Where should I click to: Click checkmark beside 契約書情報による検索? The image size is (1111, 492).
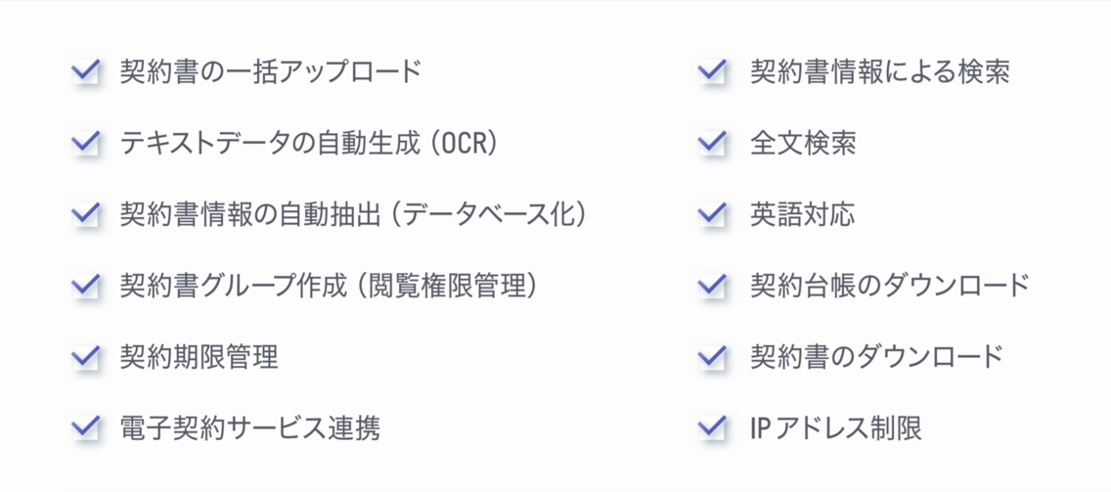pyautogui.click(x=712, y=71)
